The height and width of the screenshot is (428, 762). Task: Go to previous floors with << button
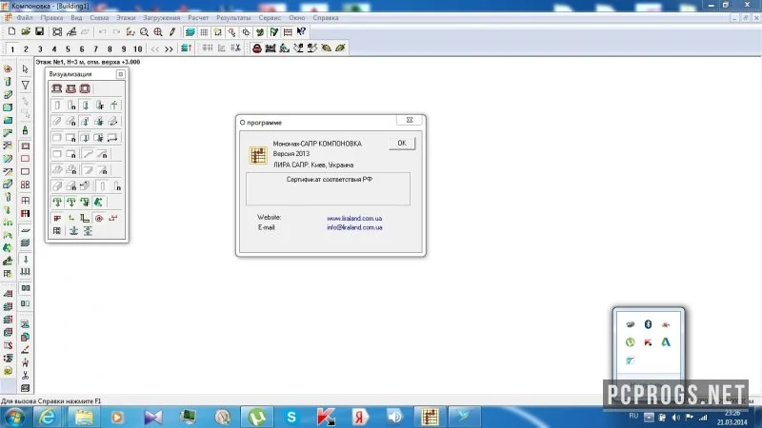click(155, 49)
